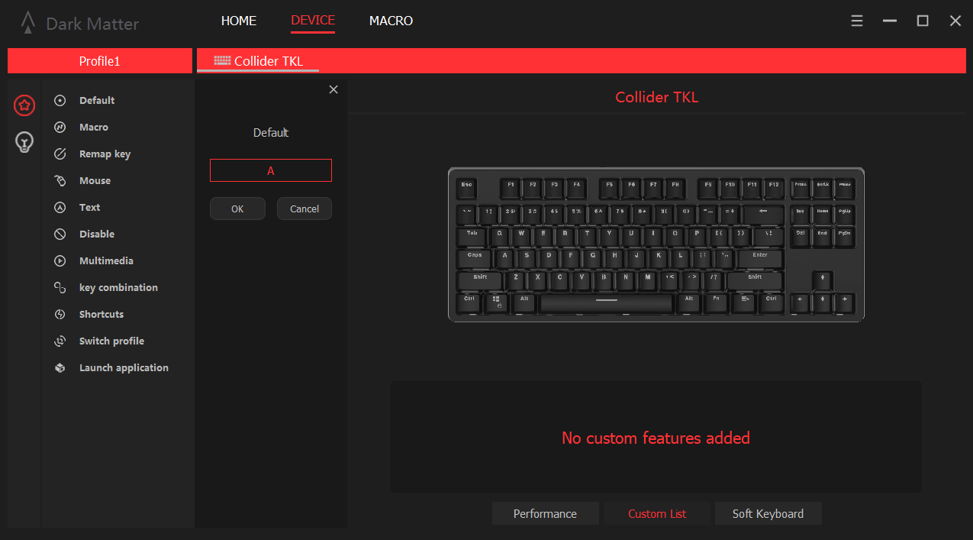Select the Backspace key on keyboard image
The width and height of the screenshot is (973, 540).
(763, 215)
